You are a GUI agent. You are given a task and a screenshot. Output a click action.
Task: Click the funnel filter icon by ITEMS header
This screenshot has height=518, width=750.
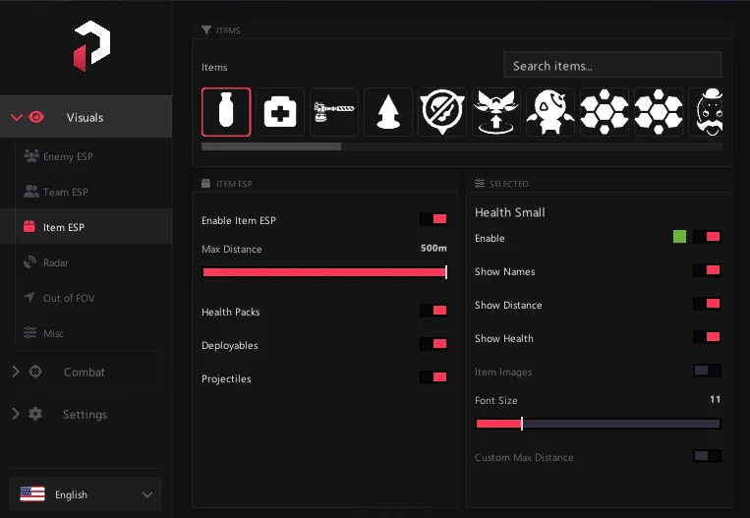[x=206, y=30]
